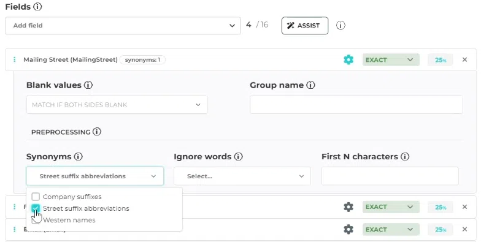The height and width of the screenshot is (242, 481).
Task: Click info icon next to First N characters
Action: (405, 157)
